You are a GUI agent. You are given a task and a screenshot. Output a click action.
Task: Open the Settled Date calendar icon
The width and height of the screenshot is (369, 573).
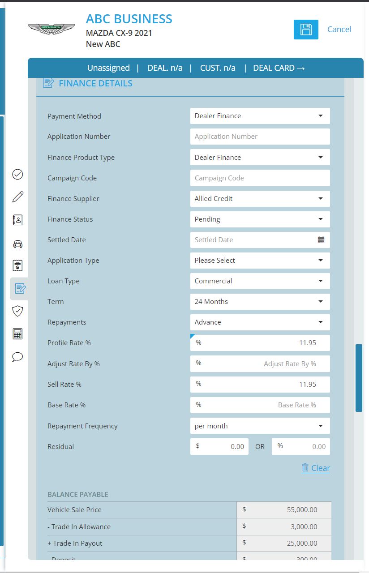coord(321,240)
